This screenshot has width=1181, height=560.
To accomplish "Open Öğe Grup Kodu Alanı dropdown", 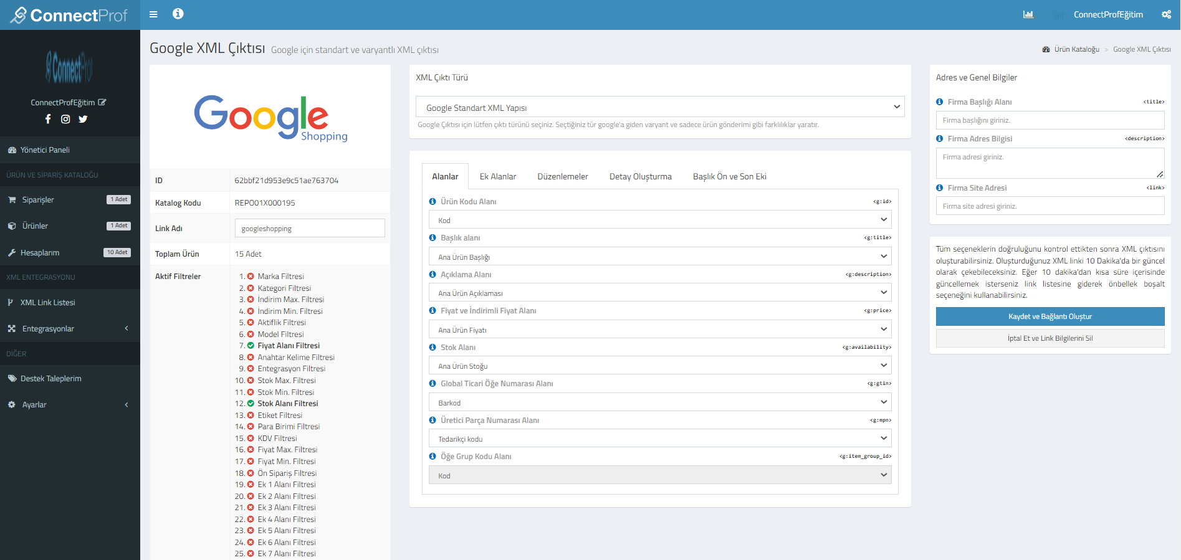I will pos(660,475).
